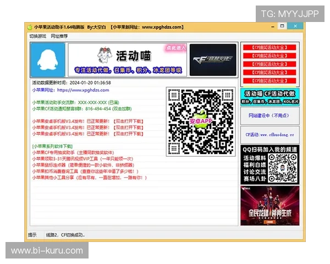
Task: Click the 全民龙耀 promotional image
Action: tap(270, 206)
